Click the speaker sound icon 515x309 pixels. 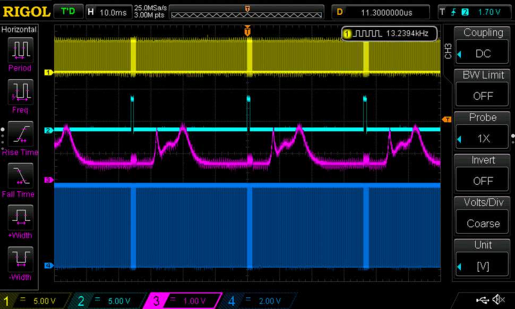tap(498, 300)
